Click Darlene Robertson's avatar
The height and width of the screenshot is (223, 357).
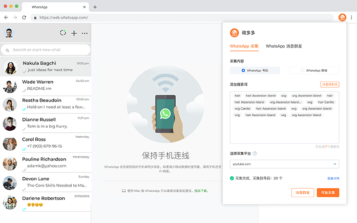[x=10, y=202]
